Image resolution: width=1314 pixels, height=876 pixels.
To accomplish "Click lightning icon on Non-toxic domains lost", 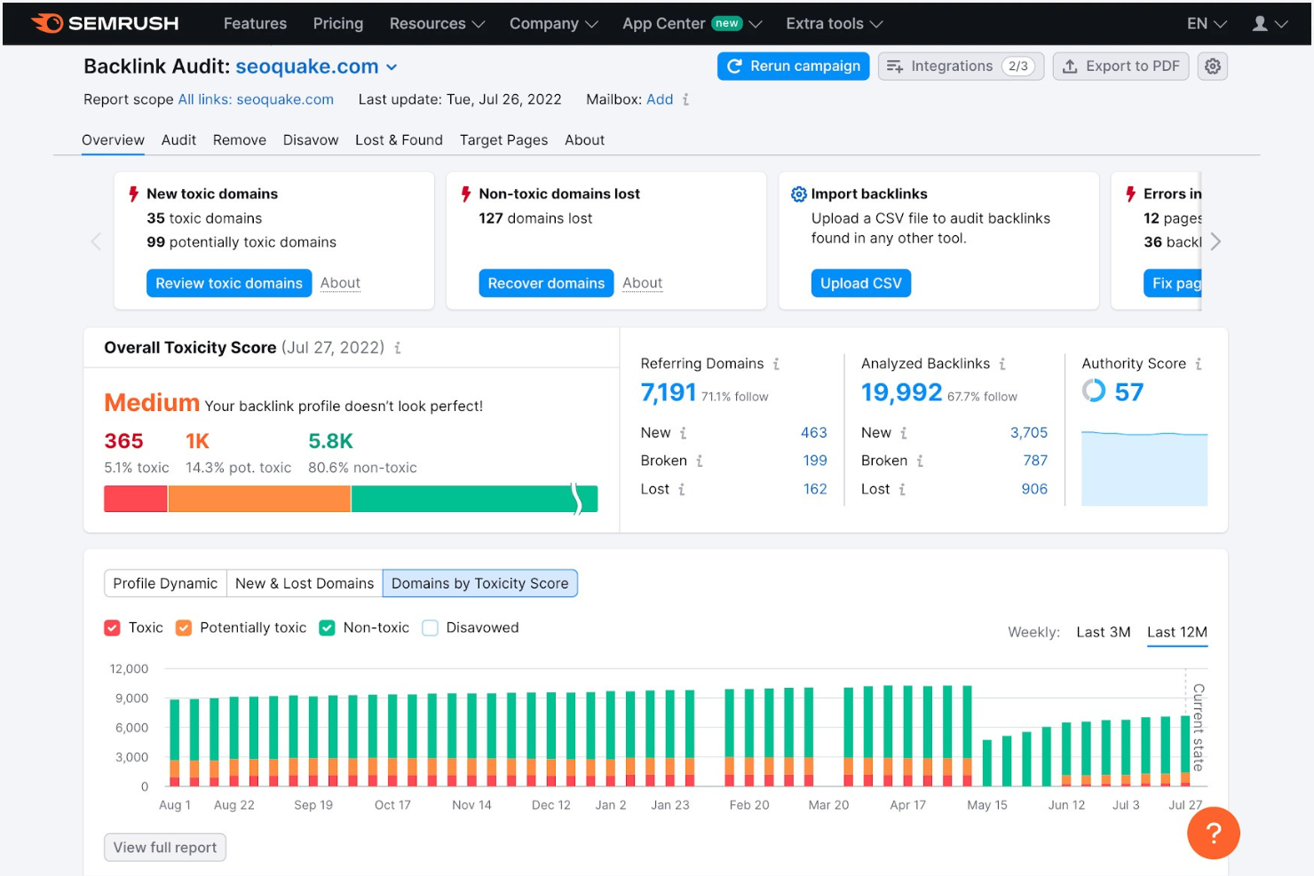I will [x=466, y=193].
